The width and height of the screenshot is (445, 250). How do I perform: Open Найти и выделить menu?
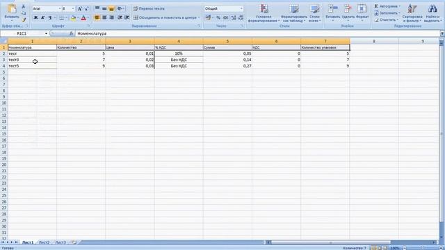[x=432, y=13]
